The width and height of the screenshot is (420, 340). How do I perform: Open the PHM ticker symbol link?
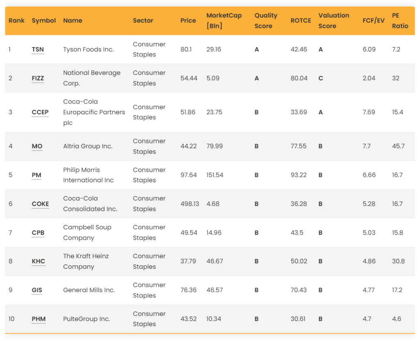tap(39, 319)
